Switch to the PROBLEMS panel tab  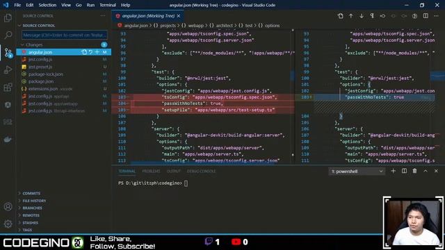[x=151, y=172]
